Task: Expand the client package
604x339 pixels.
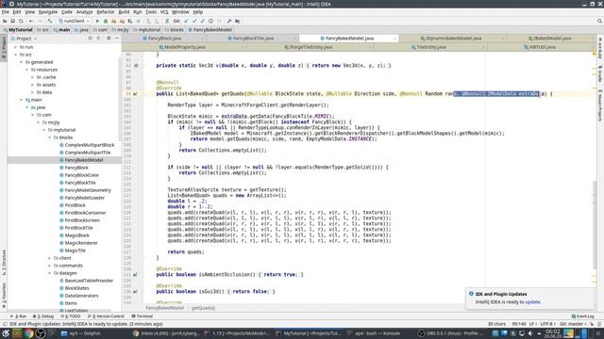Action: [x=50, y=258]
